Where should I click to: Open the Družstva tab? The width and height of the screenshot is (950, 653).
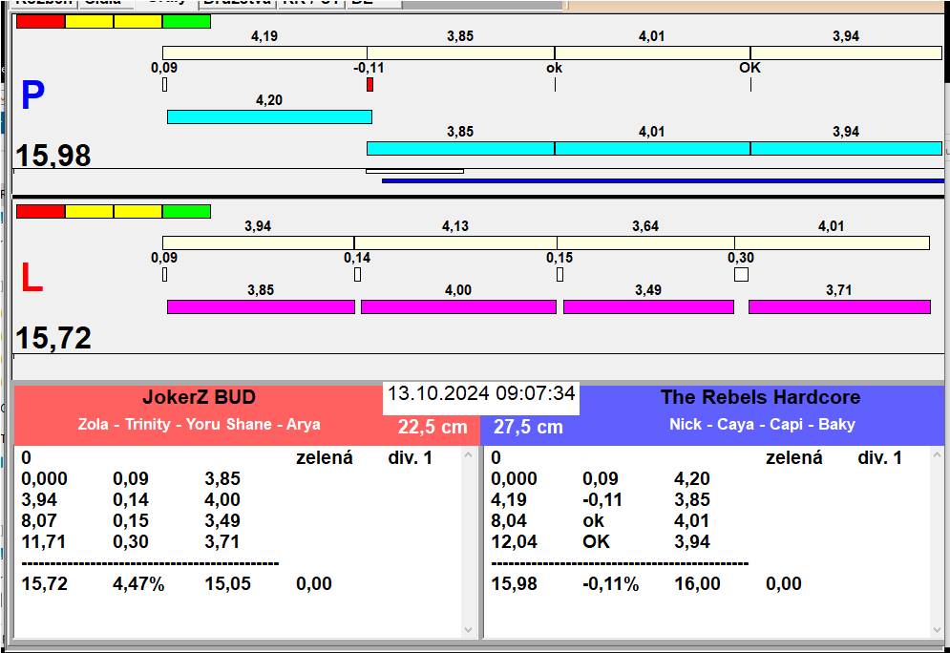point(236,3)
